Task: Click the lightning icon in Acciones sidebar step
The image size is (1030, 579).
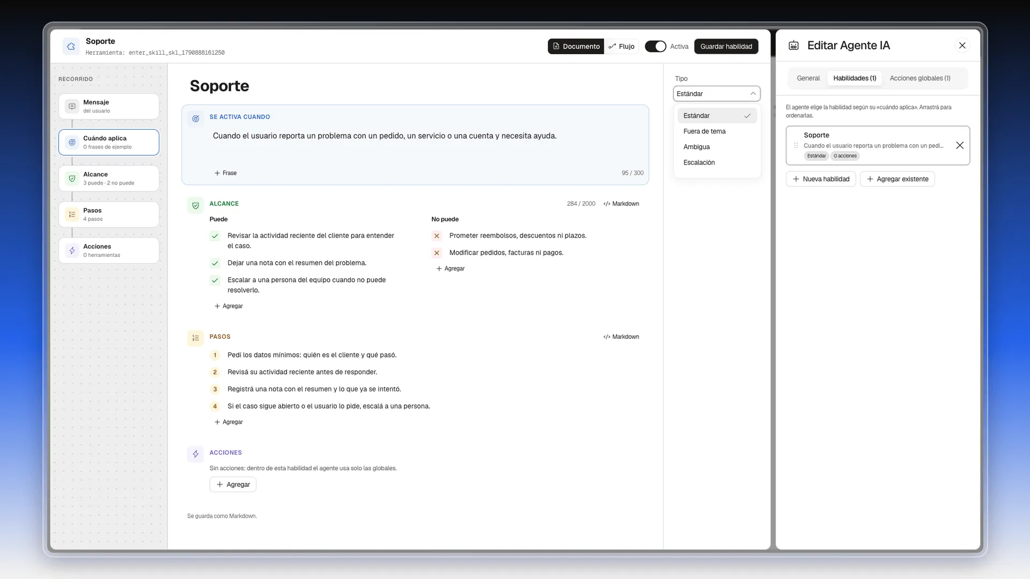Action: click(x=72, y=250)
